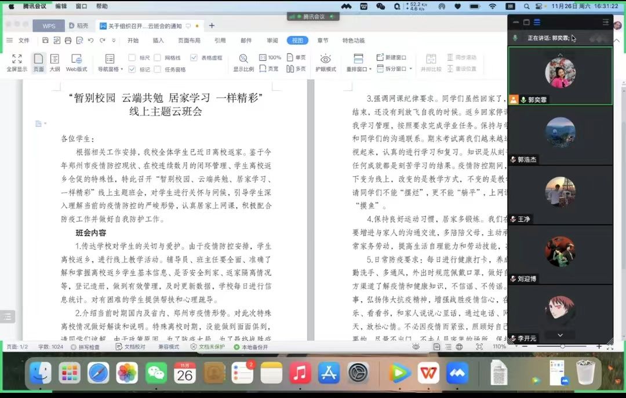This screenshot has height=398, width=626.
Task: Open the Insert ribbon tab (插入)
Action: 158,41
